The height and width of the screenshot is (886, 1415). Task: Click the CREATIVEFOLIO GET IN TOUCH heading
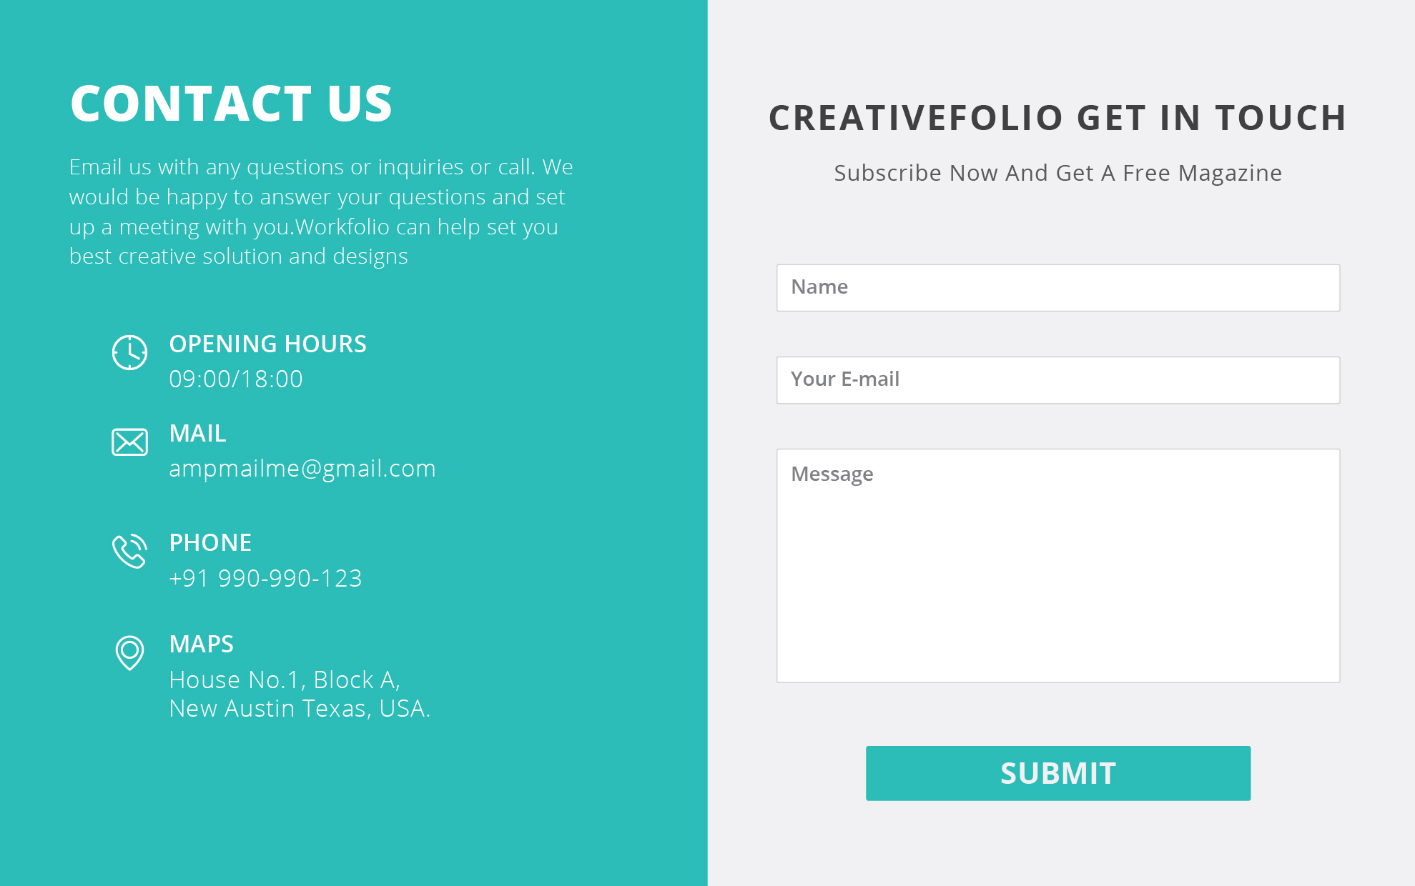(x=1057, y=118)
